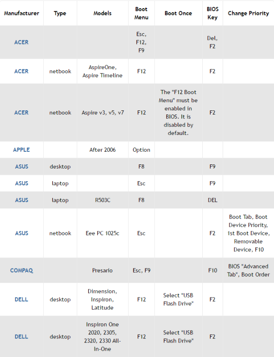Viewport: 274px width, 357px height.
Task: Click the Presario model cell
Action: (x=103, y=271)
